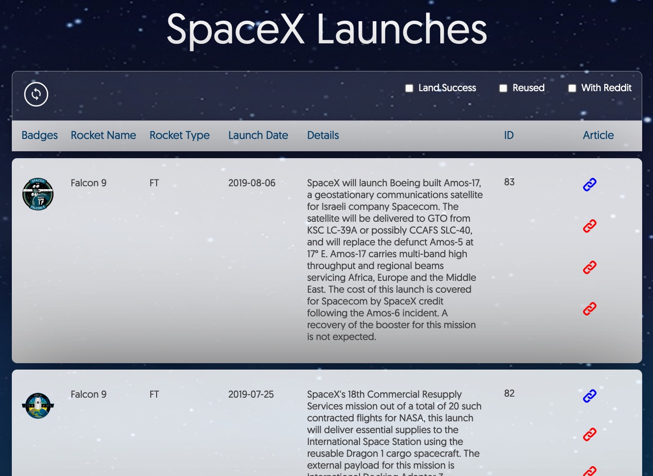Click the Amos-17 launch details paragraph
Screen dimensions: 653x476
395,260
